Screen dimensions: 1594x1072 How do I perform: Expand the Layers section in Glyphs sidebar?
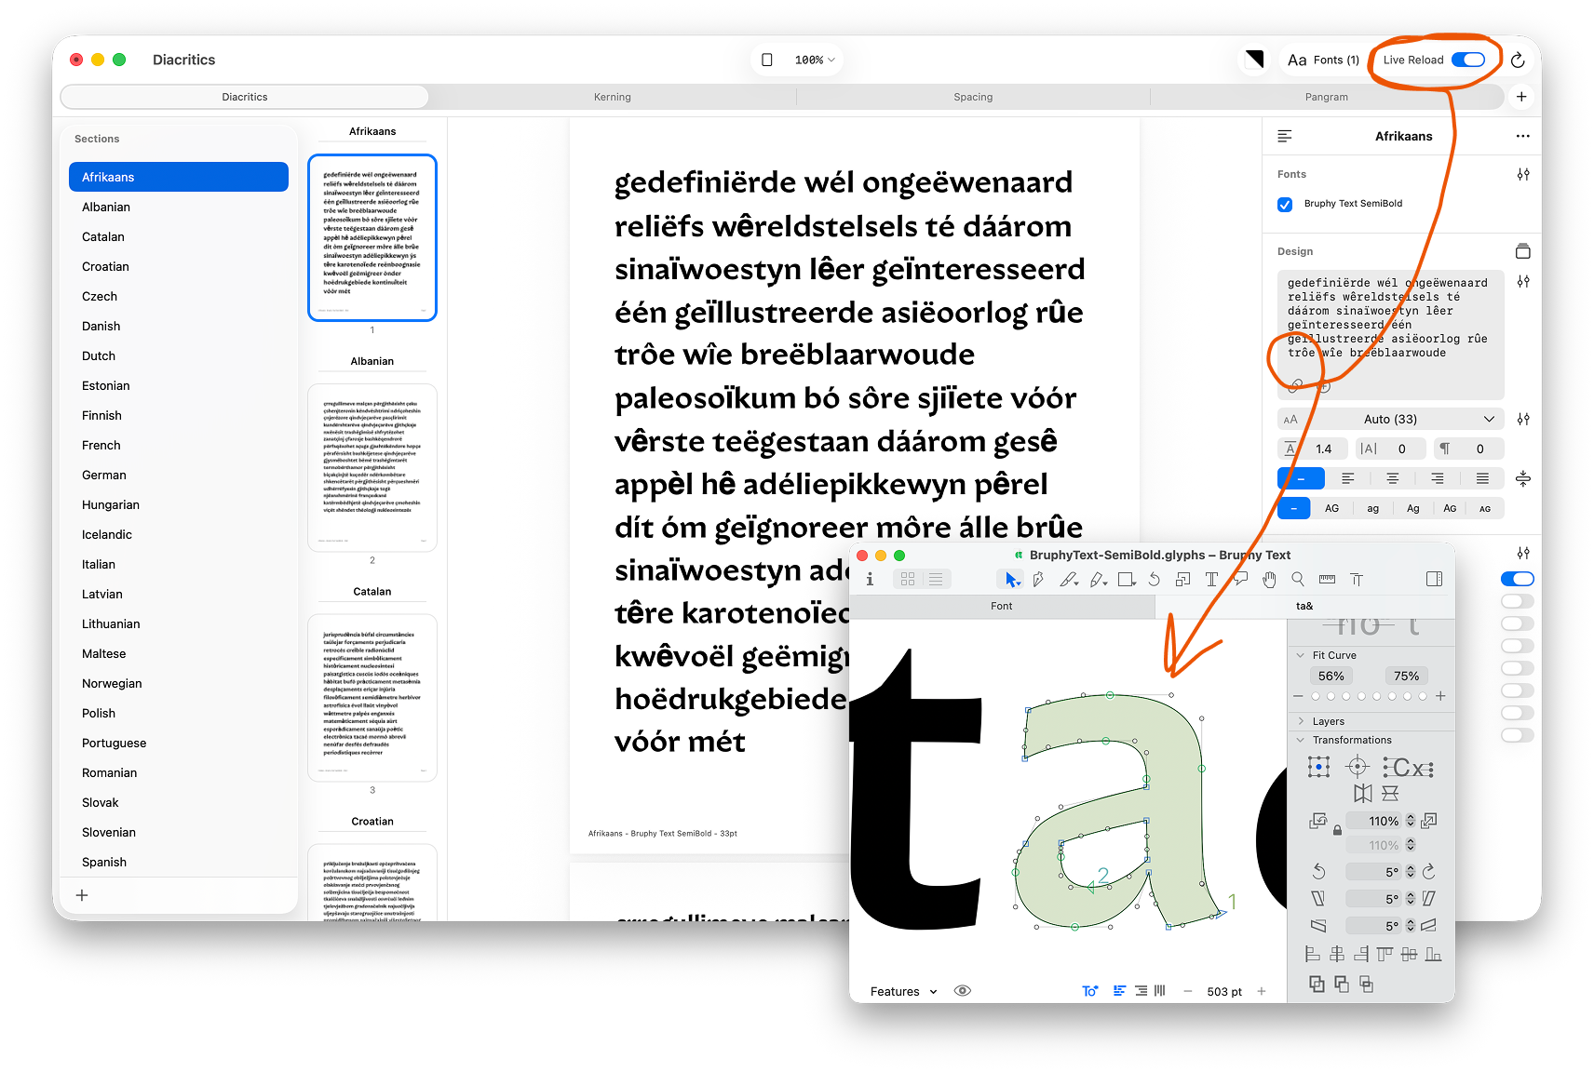pos(1328,721)
